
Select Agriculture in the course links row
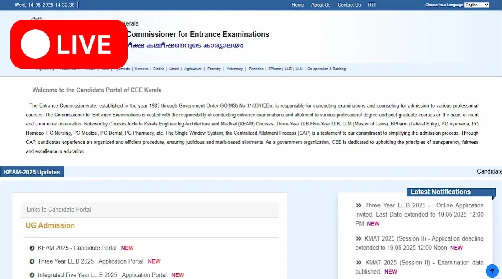[193, 69]
